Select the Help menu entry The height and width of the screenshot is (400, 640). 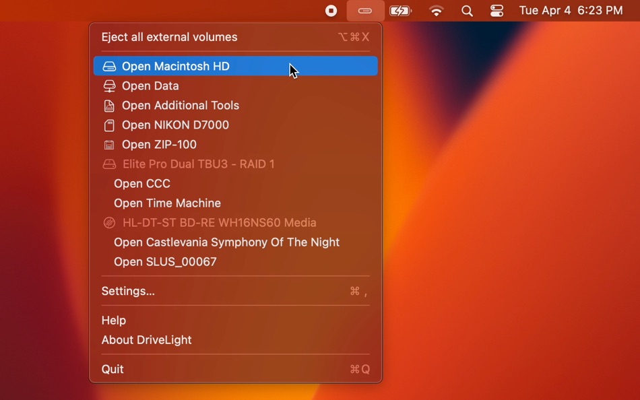coord(236,321)
